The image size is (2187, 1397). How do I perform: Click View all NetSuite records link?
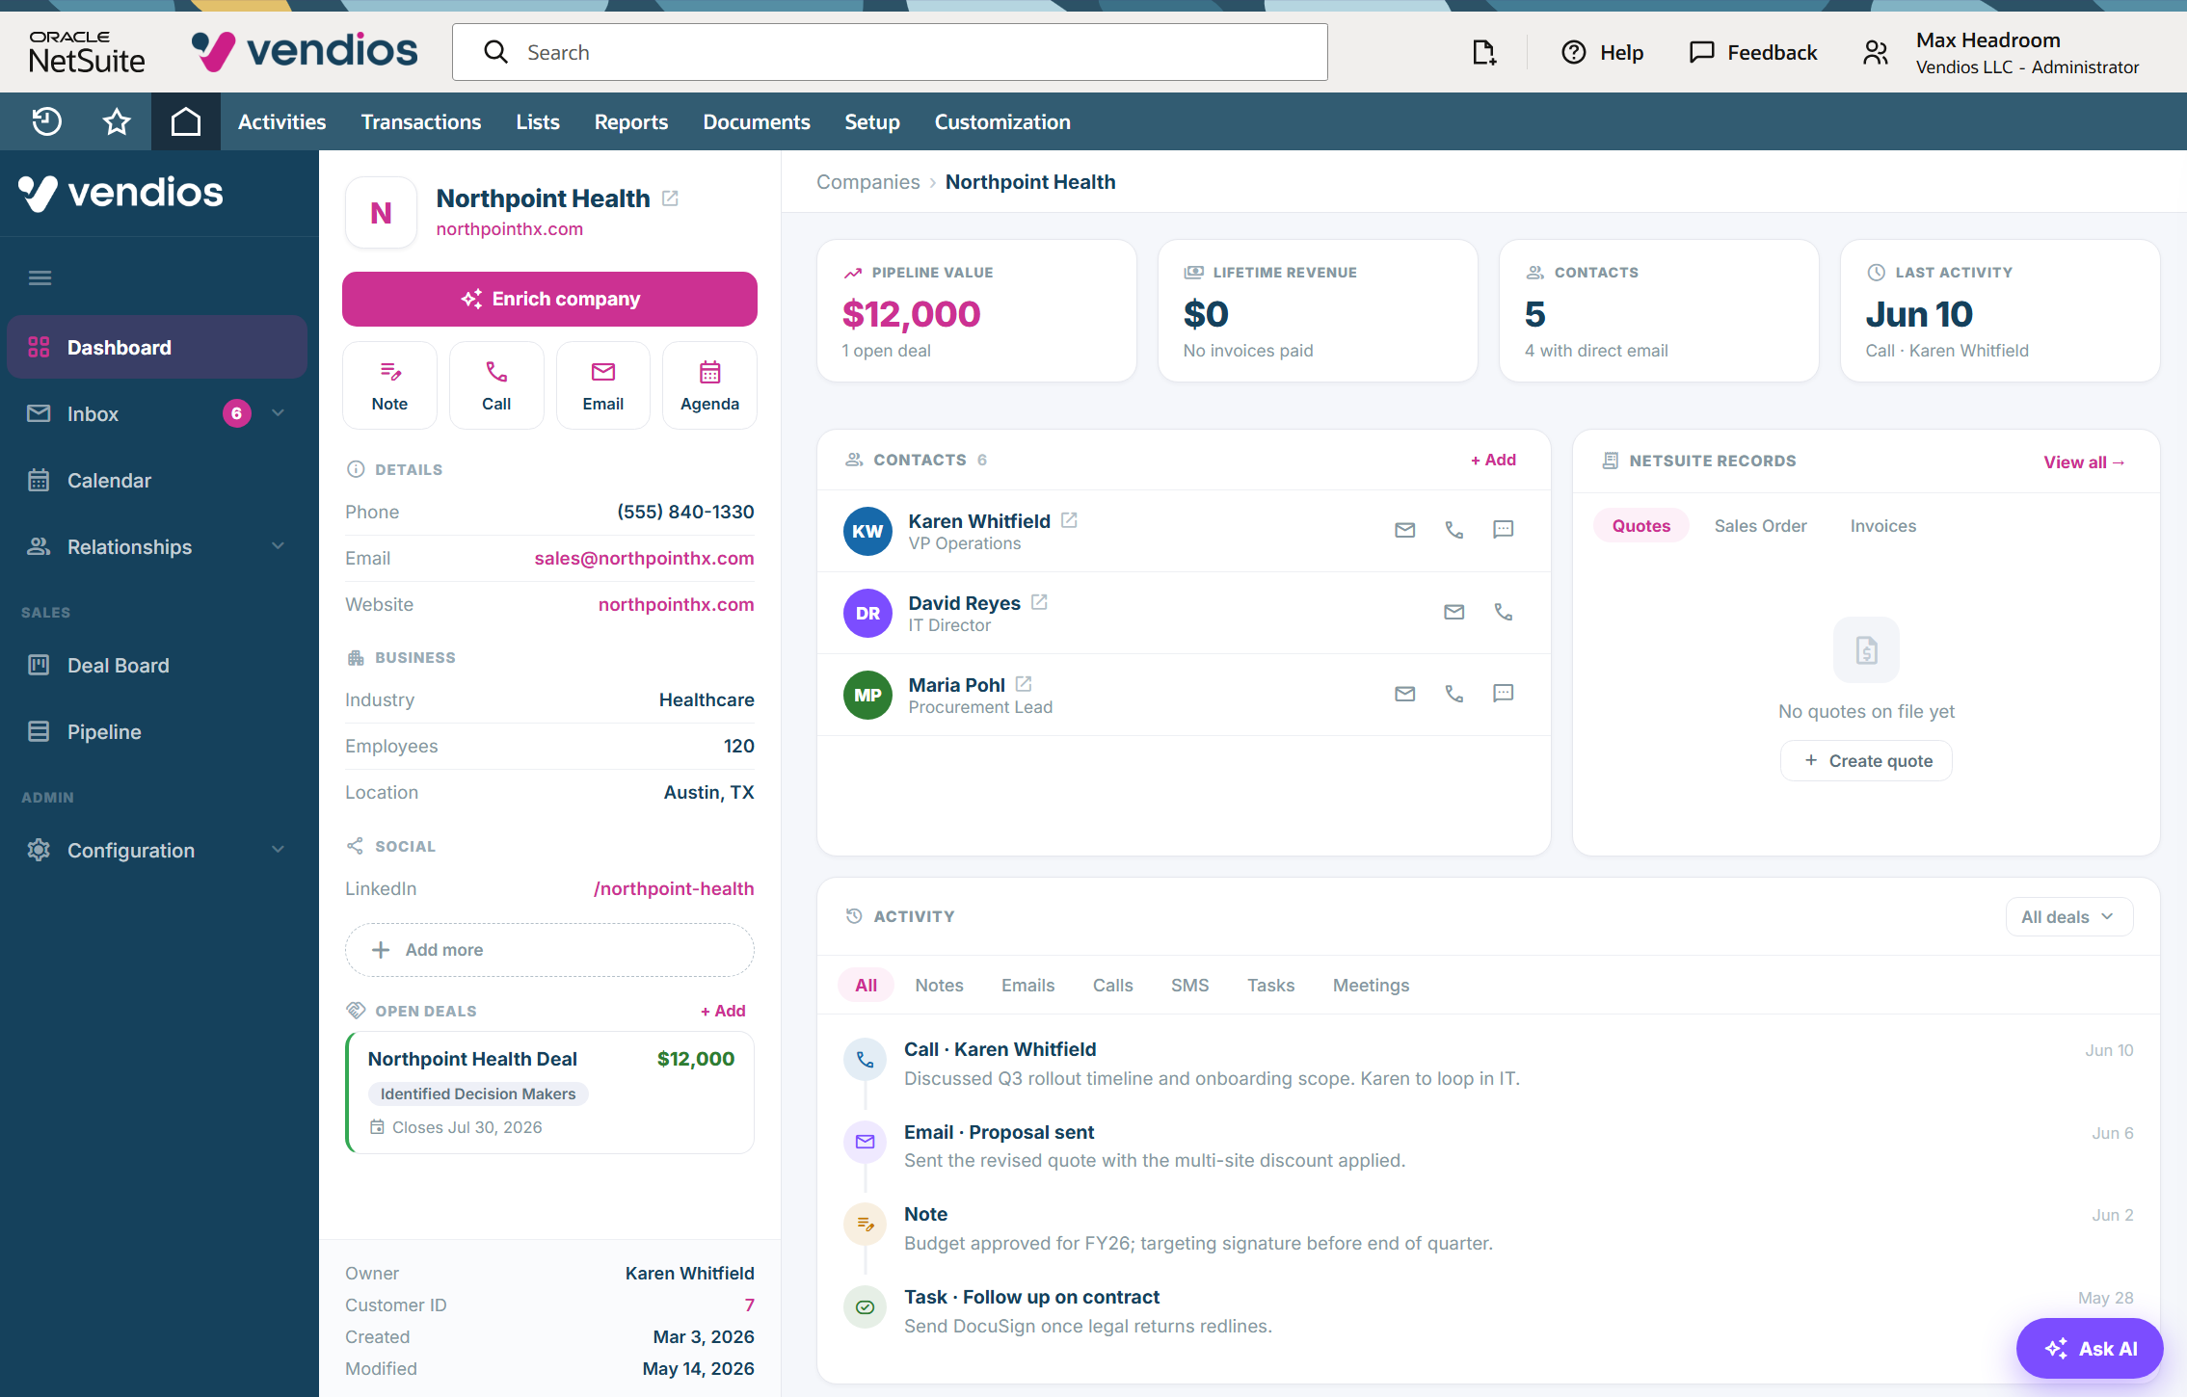pos(2084,462)
